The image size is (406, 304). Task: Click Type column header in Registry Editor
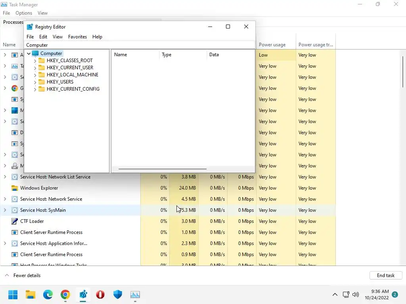(183, 55)
